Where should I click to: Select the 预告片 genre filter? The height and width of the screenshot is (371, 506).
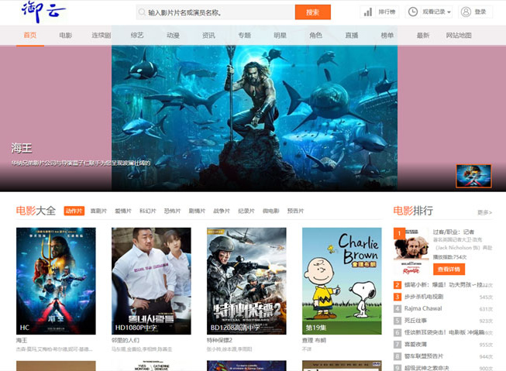[x=295, y=211]
